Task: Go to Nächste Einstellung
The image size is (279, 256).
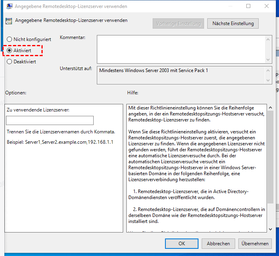Action: tap(233, 23)
